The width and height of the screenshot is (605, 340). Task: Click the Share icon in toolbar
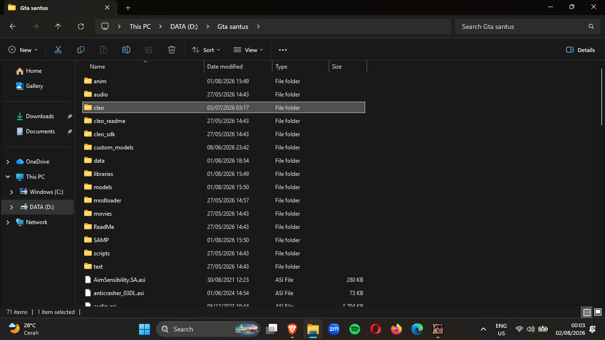tap(149, 50)
